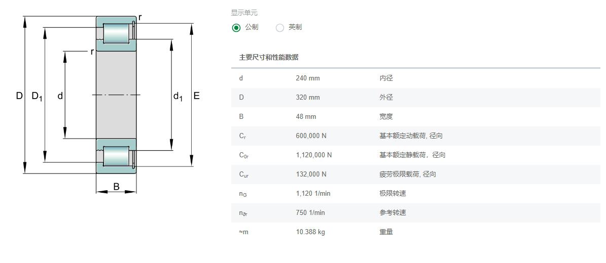Click the 英制 label text
606x263 pixels.
coord(295,27)
